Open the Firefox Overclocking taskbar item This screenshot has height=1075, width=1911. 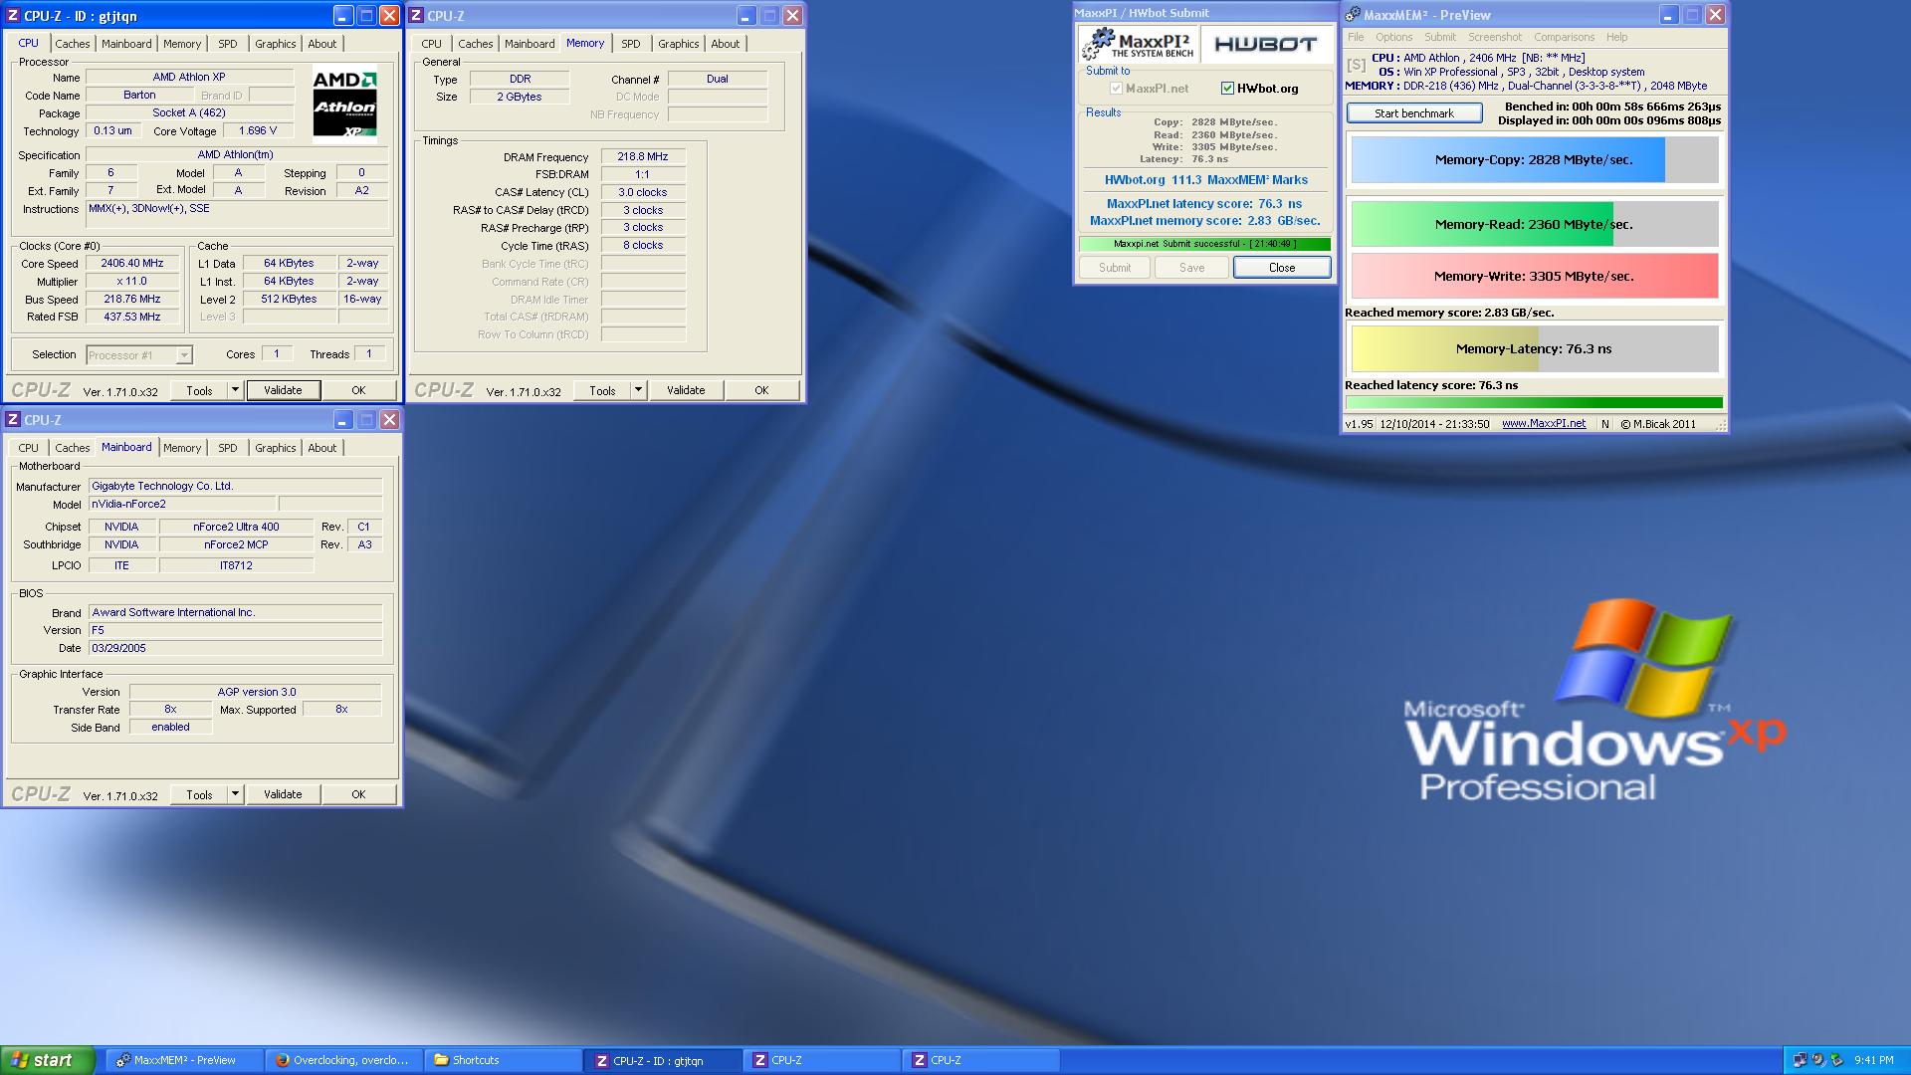coord(343,1060)
